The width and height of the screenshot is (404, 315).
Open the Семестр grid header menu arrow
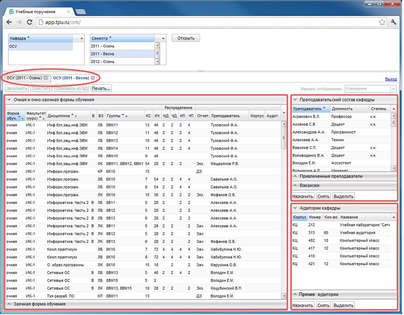[x=163, y=38]
